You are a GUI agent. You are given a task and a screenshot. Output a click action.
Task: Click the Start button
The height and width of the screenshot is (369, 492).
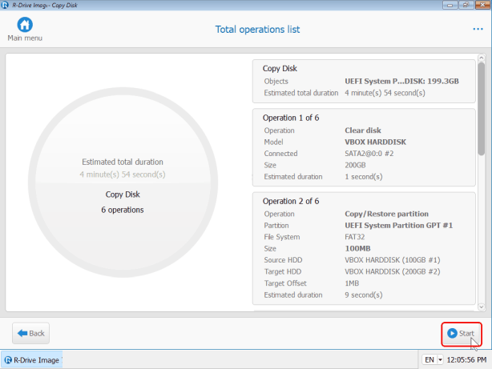462,333
